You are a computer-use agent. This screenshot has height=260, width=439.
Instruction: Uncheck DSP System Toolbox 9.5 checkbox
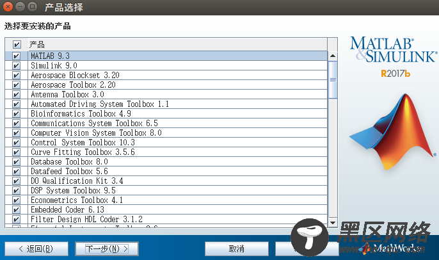16,191
